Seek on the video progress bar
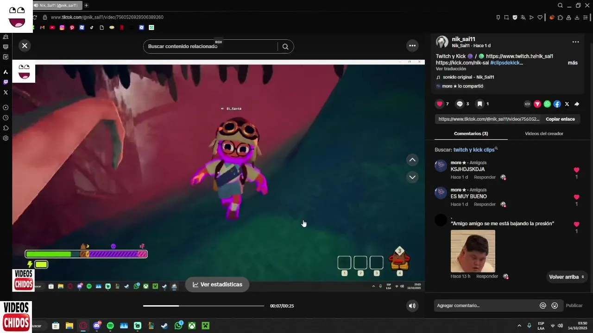593x333 pixels. 203,306
